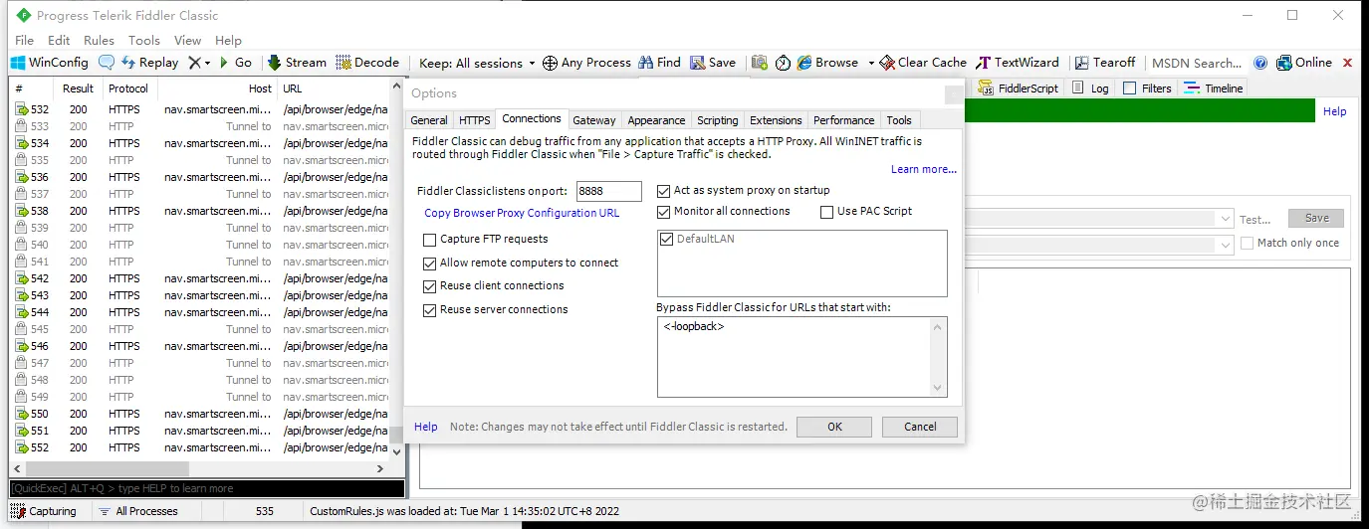Follow the Learn more link
1369x529 pixels.
pyautogui.click(x=923, y=170)
